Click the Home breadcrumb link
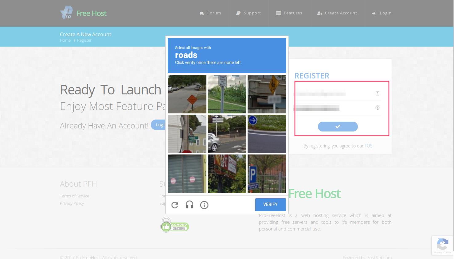The height and width of the screenshot is (259, 454). [65, 40]
